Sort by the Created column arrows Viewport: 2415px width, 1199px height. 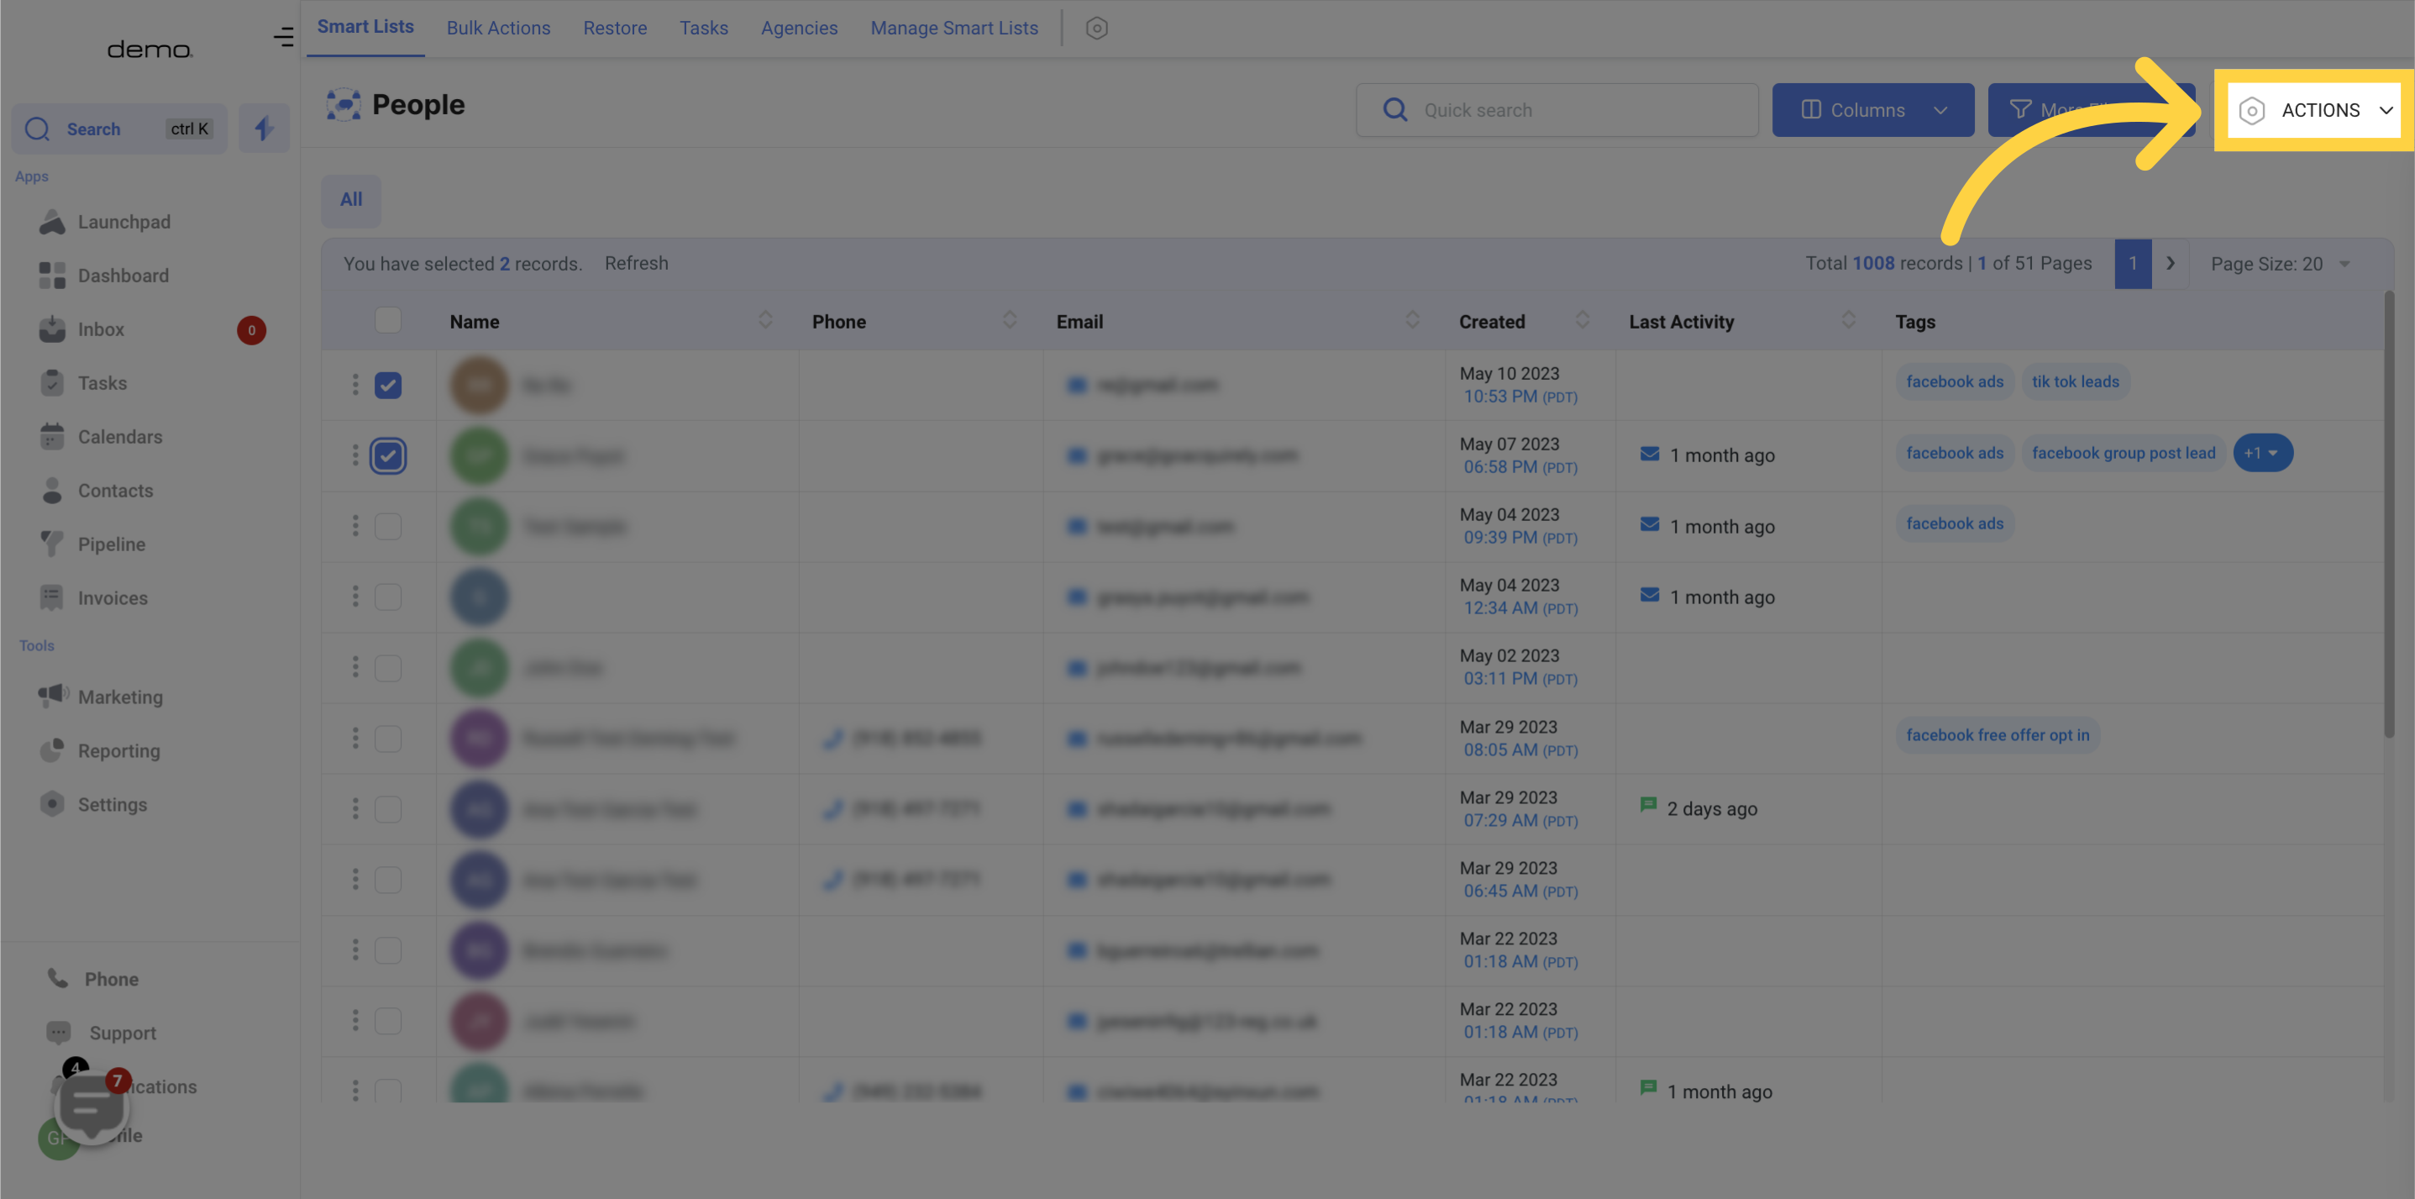tap(1582, 321)
